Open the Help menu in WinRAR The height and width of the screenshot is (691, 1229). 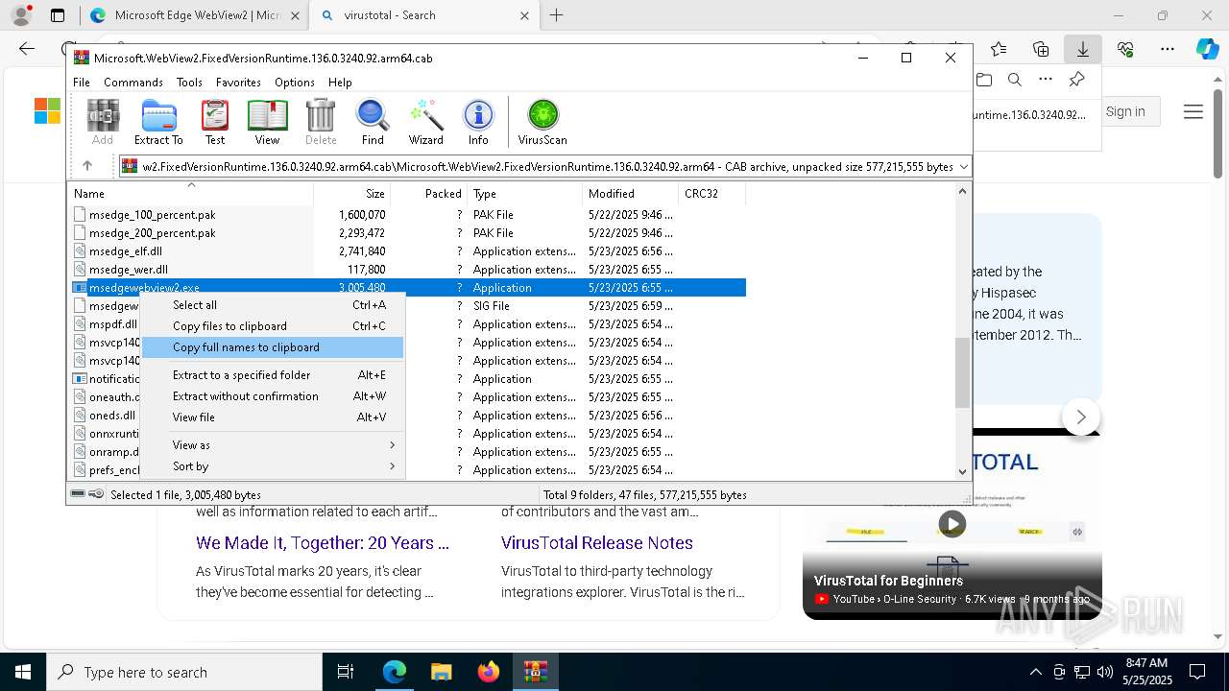(340, 83)
